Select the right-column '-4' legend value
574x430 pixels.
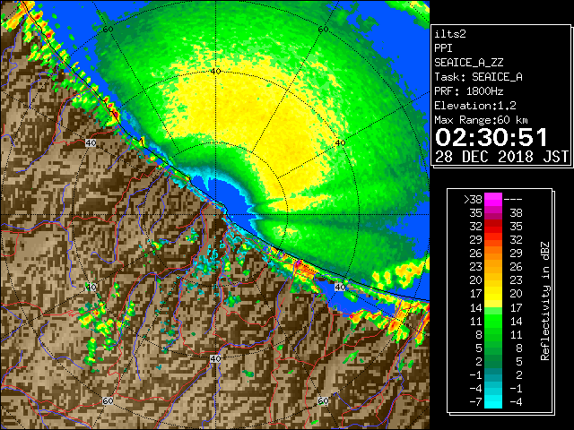tap(516, 402)
